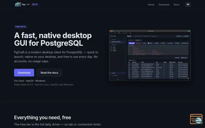Screen dimensions: 205x128
Task: Click the BETA badge beside the logo
Action: pos(35,4)
